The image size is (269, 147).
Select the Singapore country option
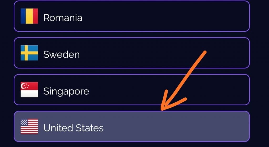point(131,90)
